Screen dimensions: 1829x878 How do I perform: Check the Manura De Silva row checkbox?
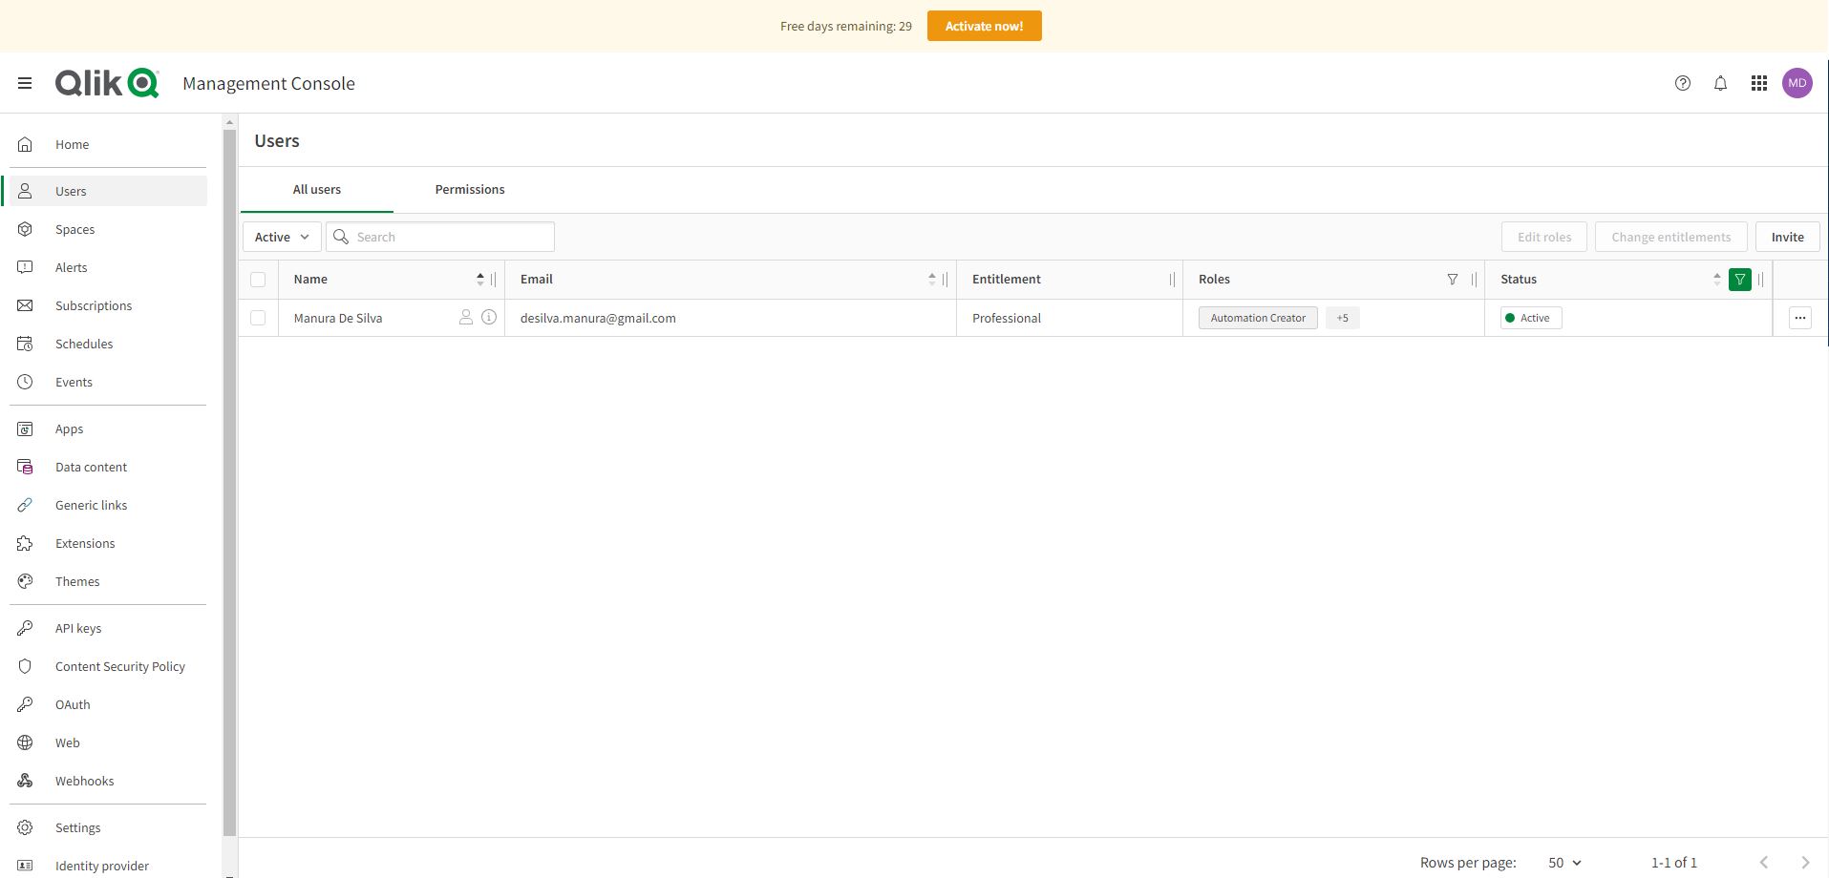pyautogui.click(x=258, y=318)
